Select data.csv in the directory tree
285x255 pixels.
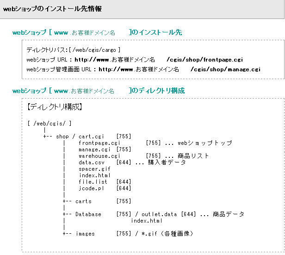tap(92, 162)
